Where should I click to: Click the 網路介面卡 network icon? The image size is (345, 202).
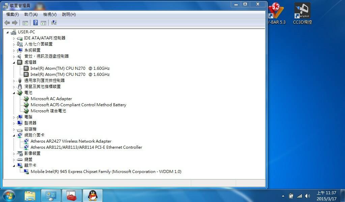pyautogui.click(x=20, y=135)
